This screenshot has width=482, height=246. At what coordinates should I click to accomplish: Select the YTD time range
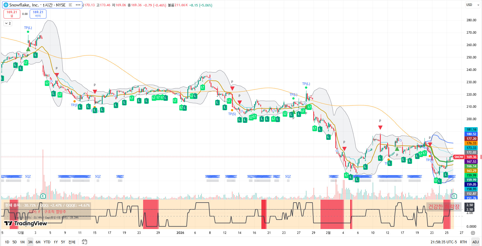pos(47,242)
